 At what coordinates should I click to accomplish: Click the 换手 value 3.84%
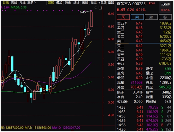[138, 92]
